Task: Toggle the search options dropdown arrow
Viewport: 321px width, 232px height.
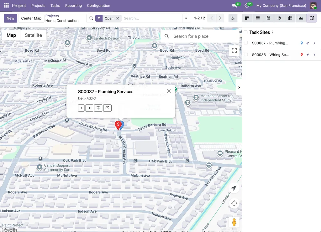Action: point(186,18)
